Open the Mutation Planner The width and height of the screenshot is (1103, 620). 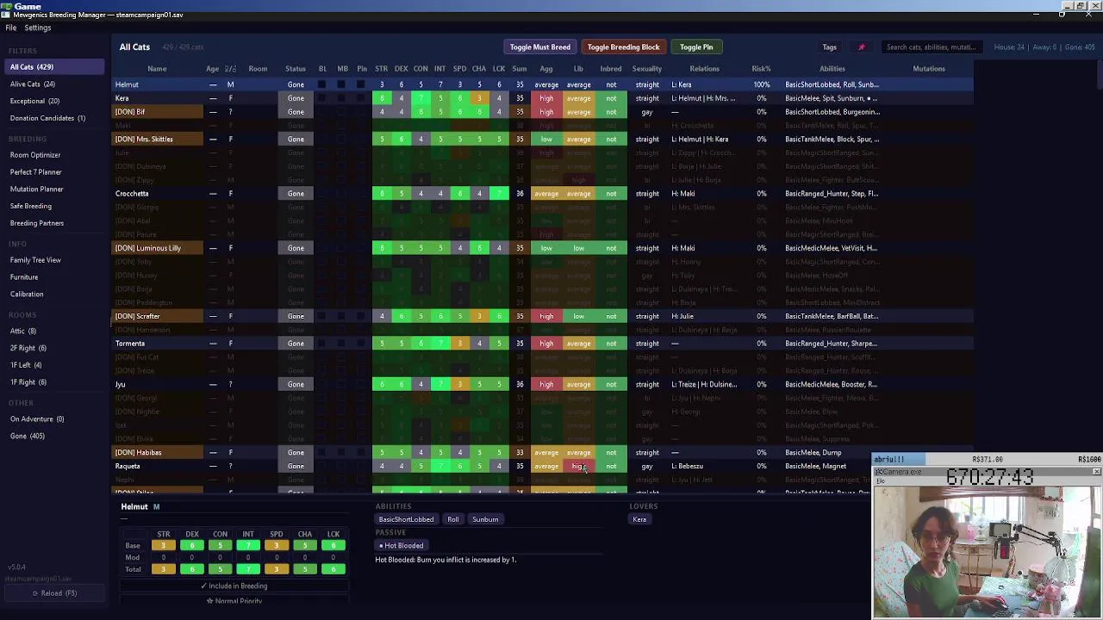(x=54, y=189)
